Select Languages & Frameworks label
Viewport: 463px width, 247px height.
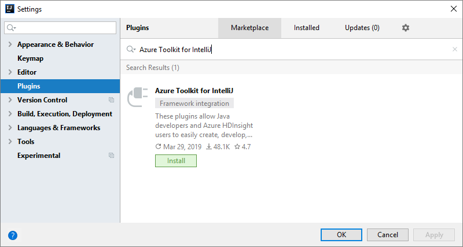tap(59, 128)
